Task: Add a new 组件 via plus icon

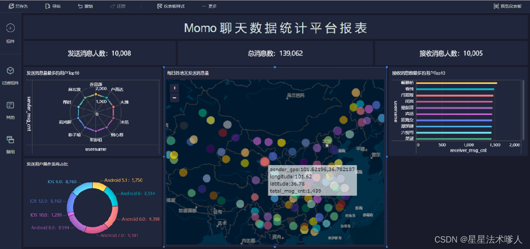Action: pyautogui.click(x=11, y=28)
